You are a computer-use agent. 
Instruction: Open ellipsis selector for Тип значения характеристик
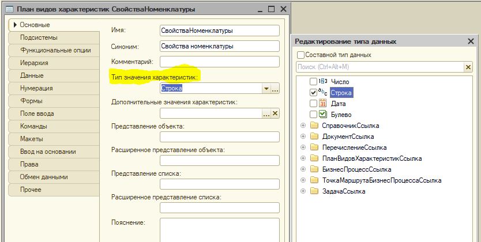(275, 89)
